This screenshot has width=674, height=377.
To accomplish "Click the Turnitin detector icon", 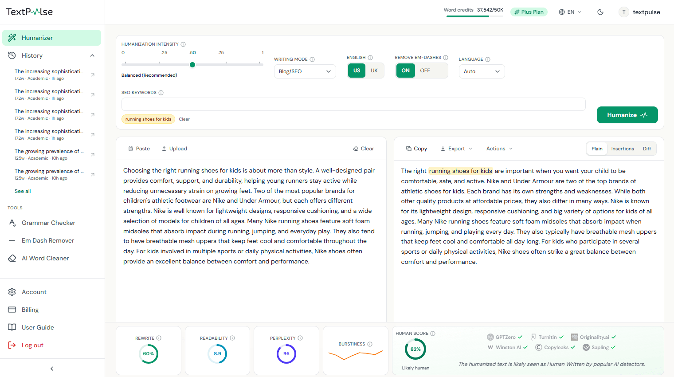I will point(533,337).
